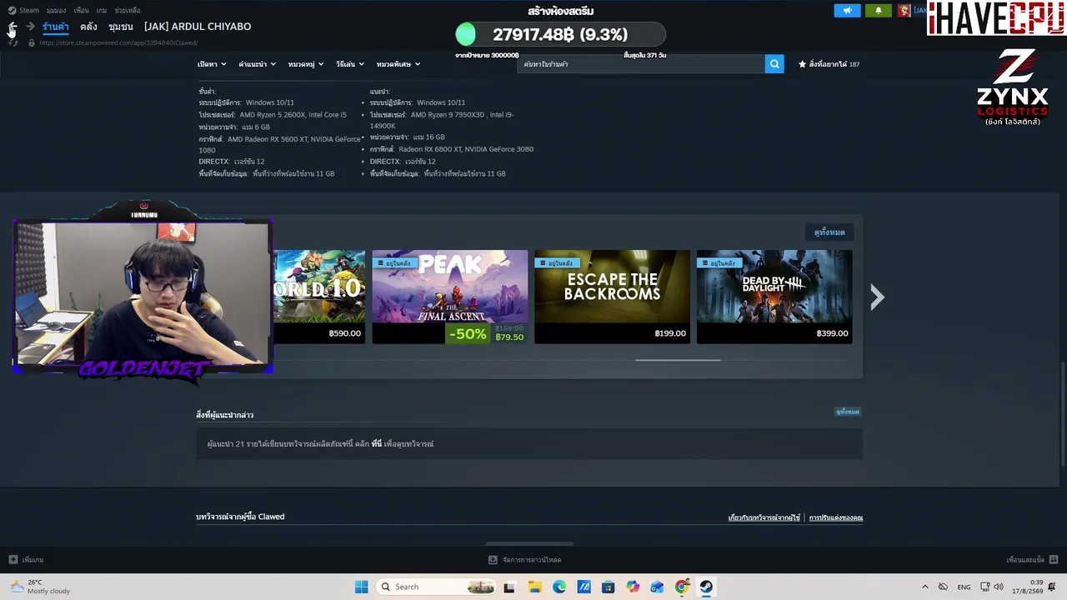Screen dimensions: 1067x600
Task: Go back with the Steam back arrow
Action: [x=13, y=27]
